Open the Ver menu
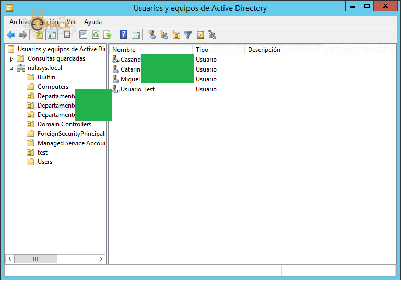 point(71,22)
